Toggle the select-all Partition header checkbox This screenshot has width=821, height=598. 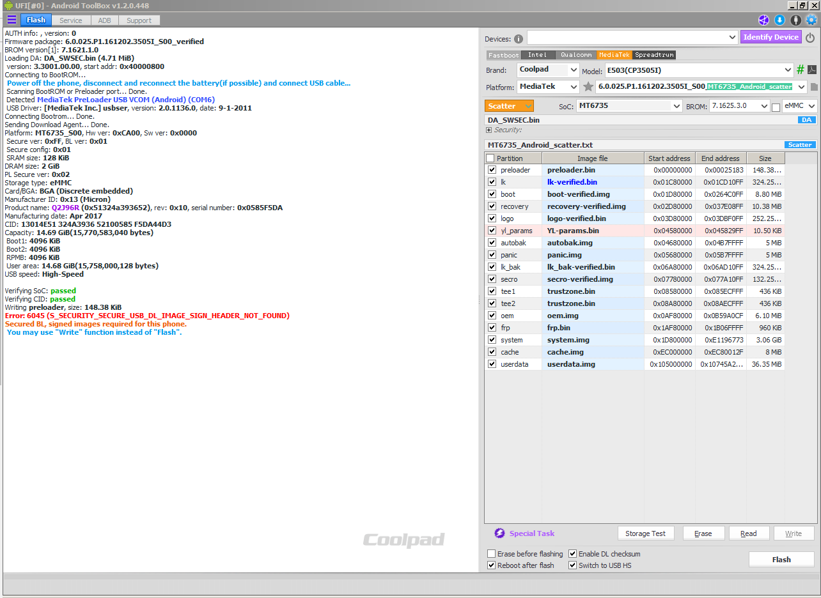coord(490,158)
